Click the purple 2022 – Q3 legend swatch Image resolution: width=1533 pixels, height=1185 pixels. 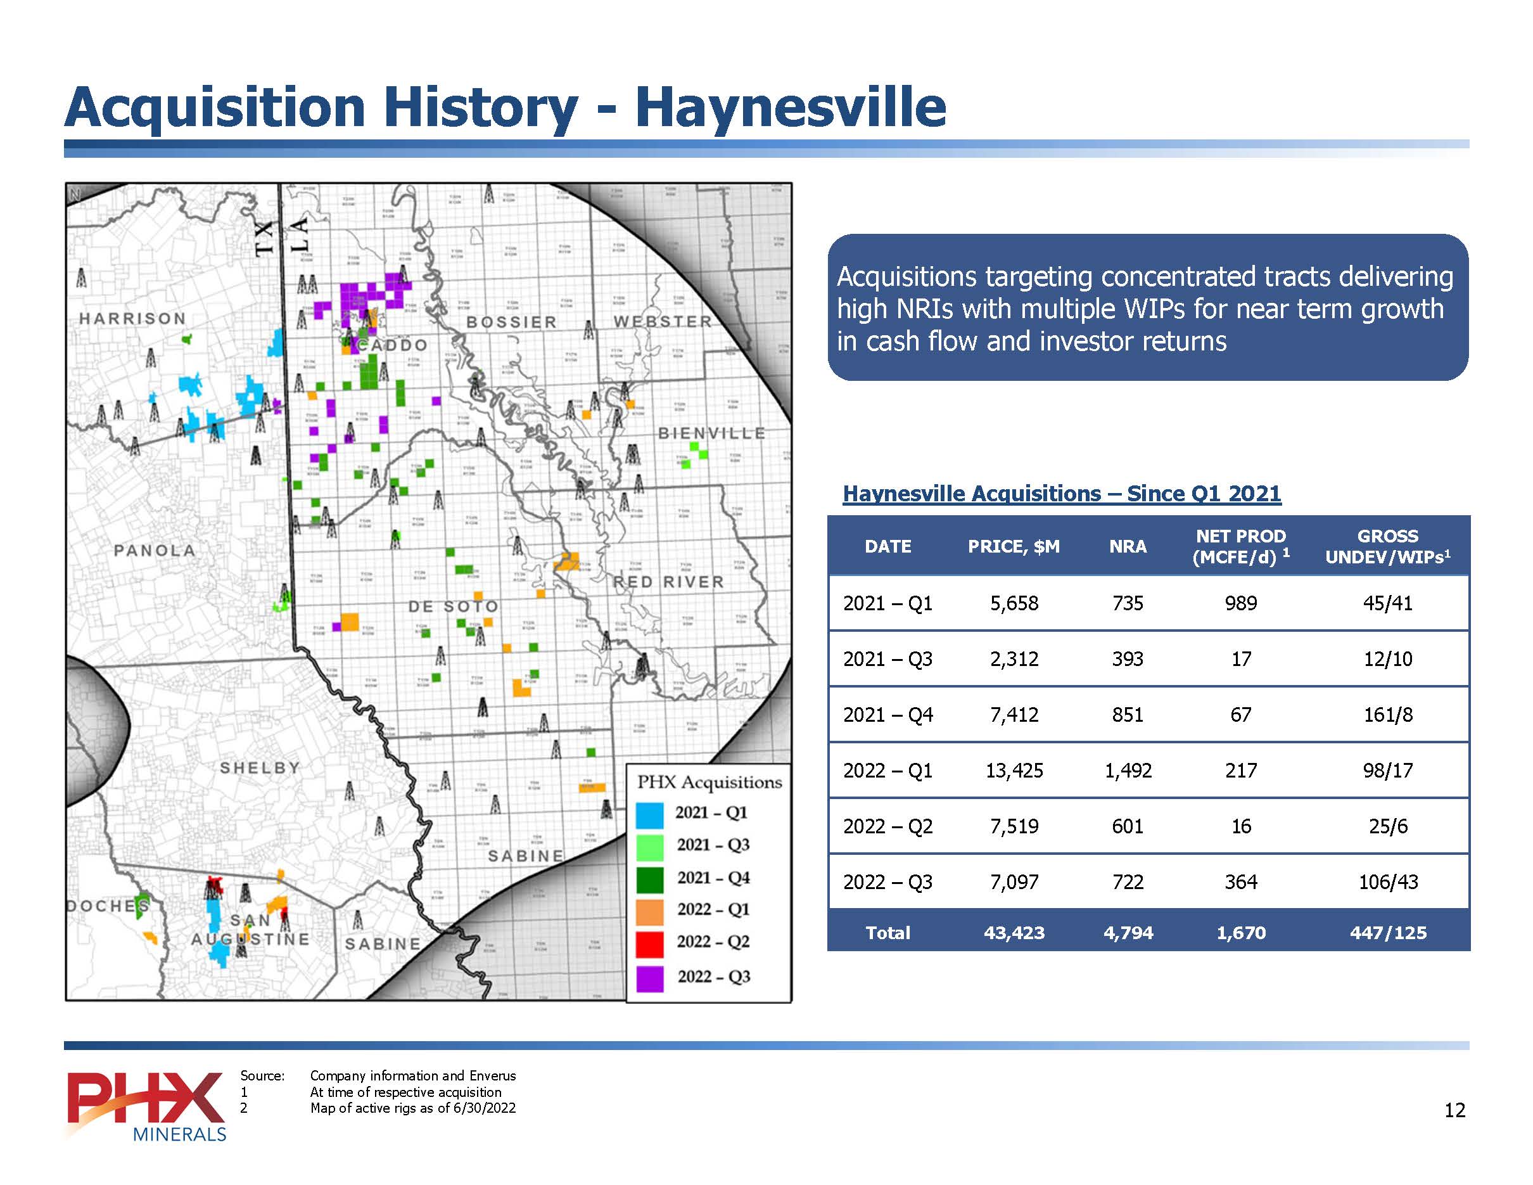pyautogui.click(x=649, y=978)
